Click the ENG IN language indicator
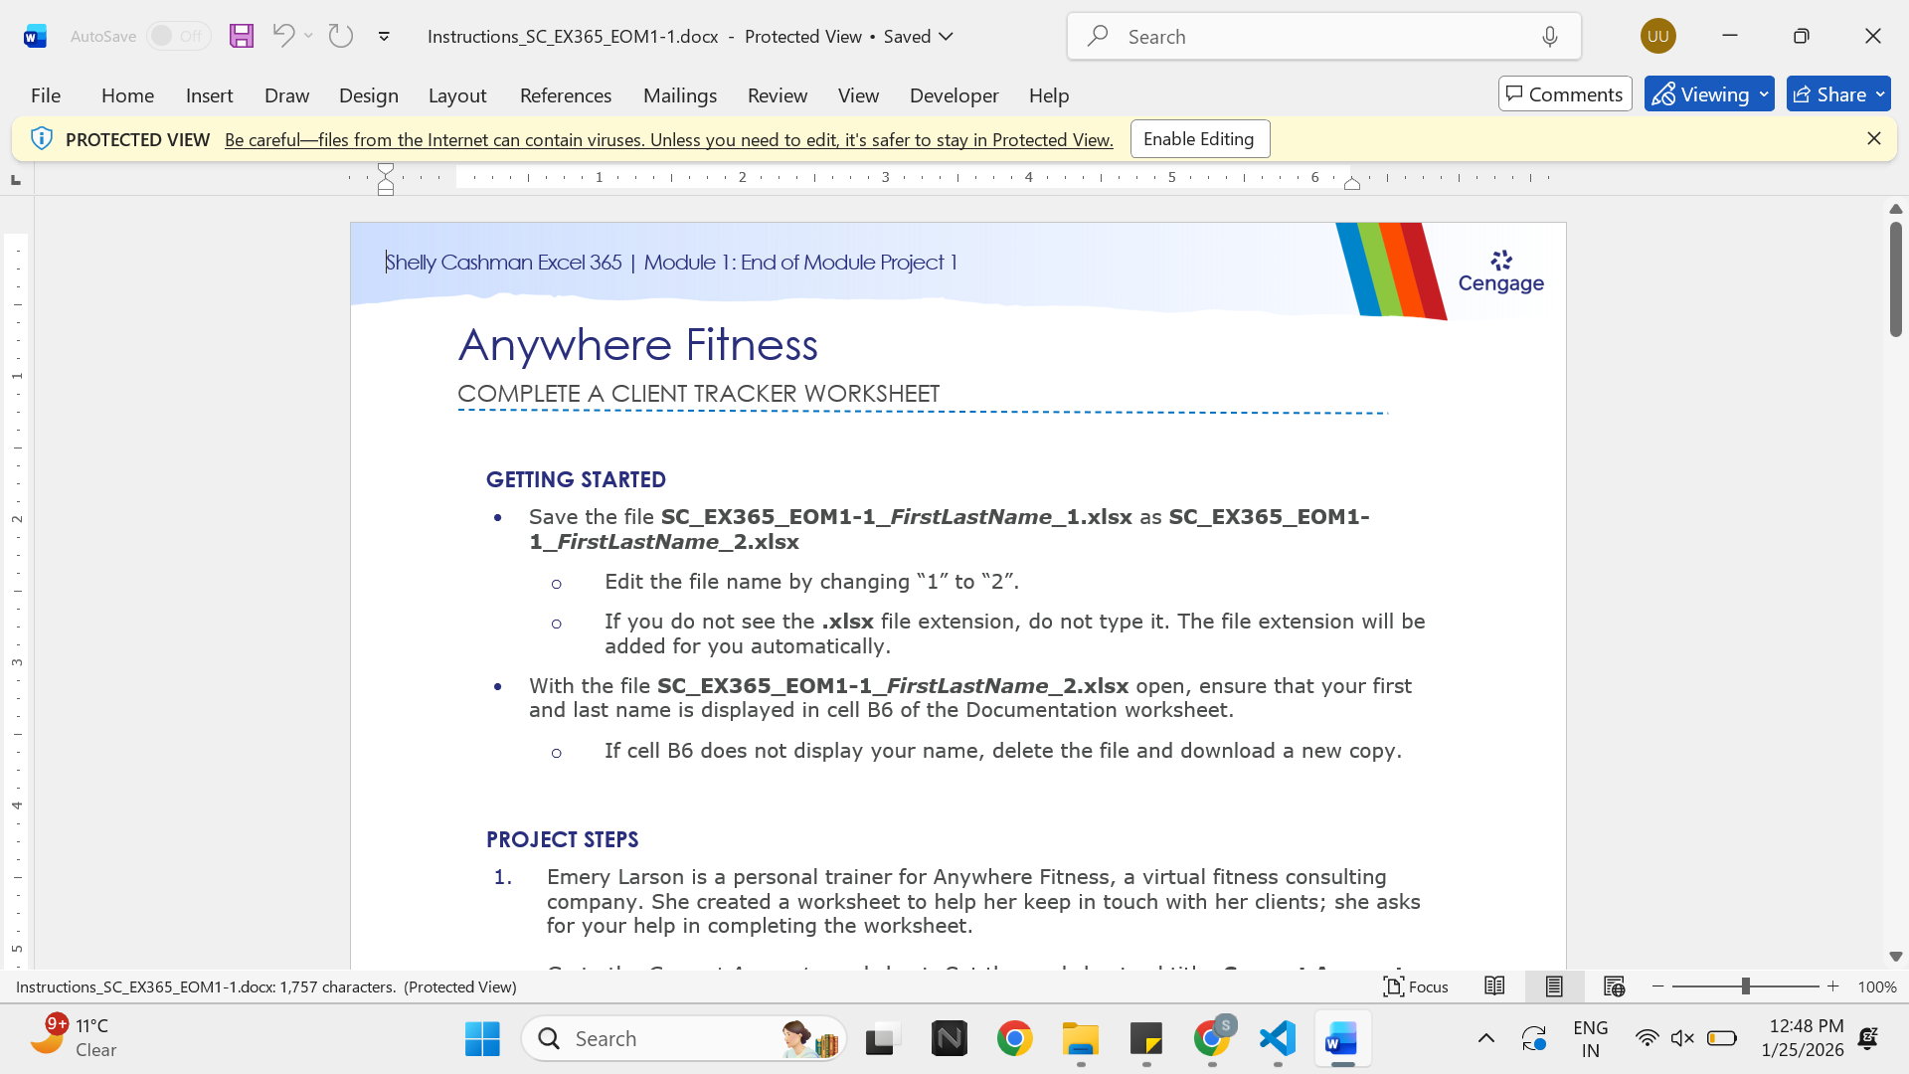Image resolution: width=1909 pixels, height=1074 pixels. coord(1591,1039)
